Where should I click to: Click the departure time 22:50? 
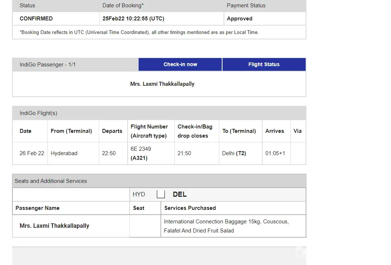tap(109, 153)
